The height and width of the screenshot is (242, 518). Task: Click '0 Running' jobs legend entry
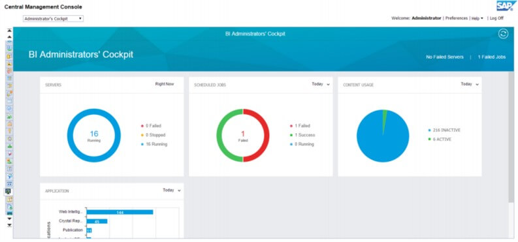[302, 144]
